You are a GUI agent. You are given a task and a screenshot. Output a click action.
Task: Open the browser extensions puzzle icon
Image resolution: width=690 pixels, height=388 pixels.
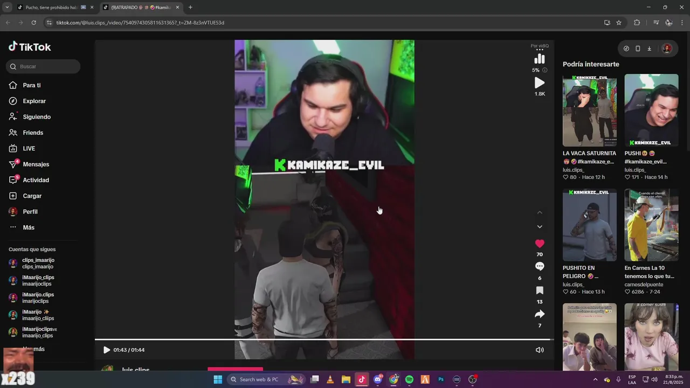[x=637, y=23]
